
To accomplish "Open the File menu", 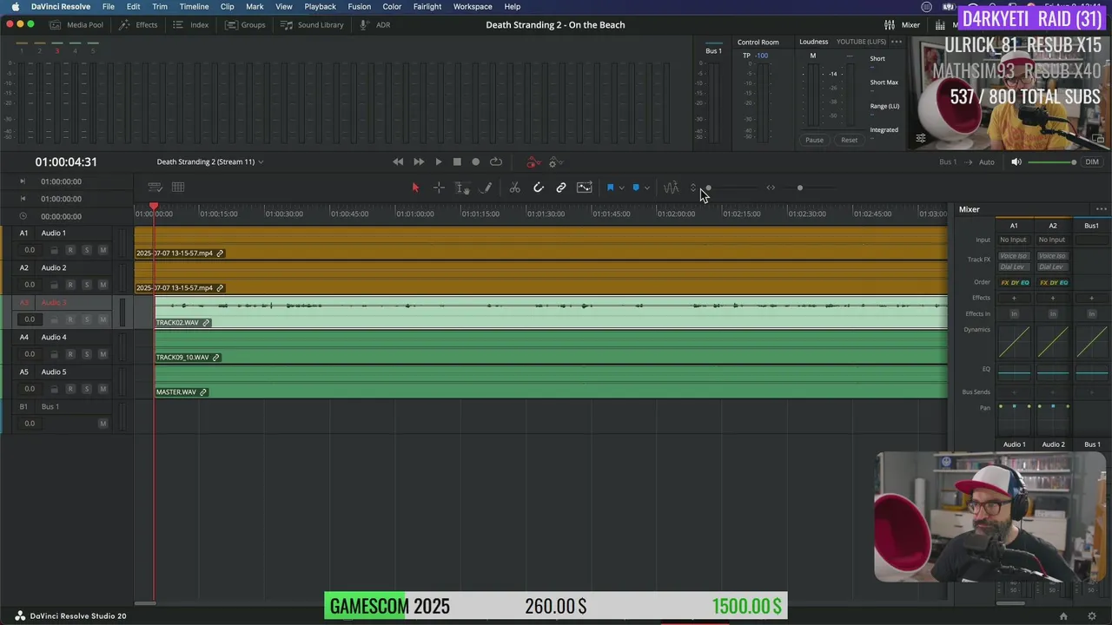I will [x=109, y=6].
